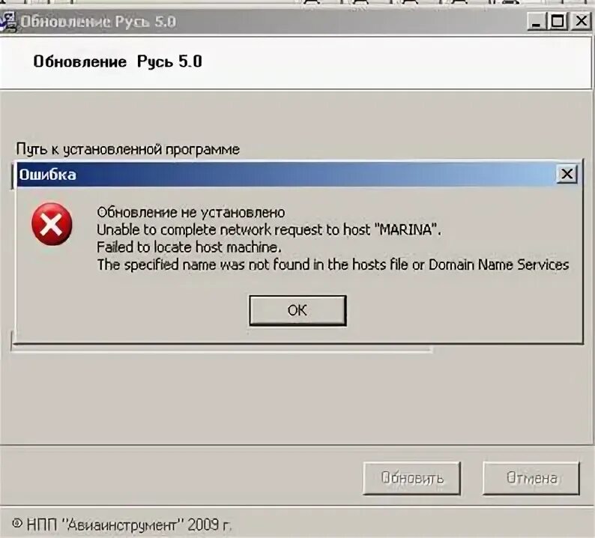This screenshot has height=538, width=595.
Task: Click the Обновление не установлено message line
Action: pyautogui.click(x=191, y=213)
